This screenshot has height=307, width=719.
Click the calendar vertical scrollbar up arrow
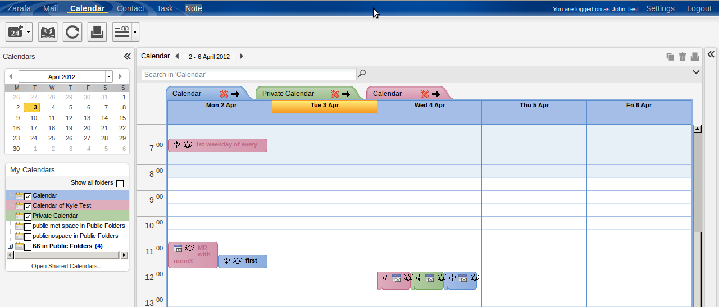coord(697,129)
